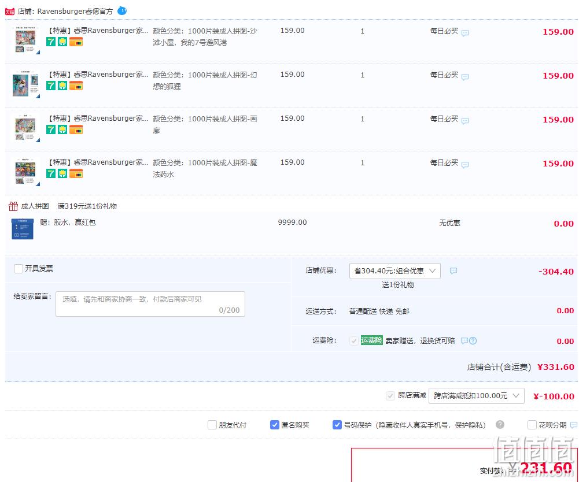The height and width of the screenshot is (482, 579).
Task: Click the Tmall logo icon beside shop name
Action: (10, 12)
